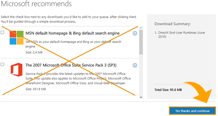Click the 'Total Size: 95.6 MB' text
This screenshot has height=116, width=218.
coord(168,90)
